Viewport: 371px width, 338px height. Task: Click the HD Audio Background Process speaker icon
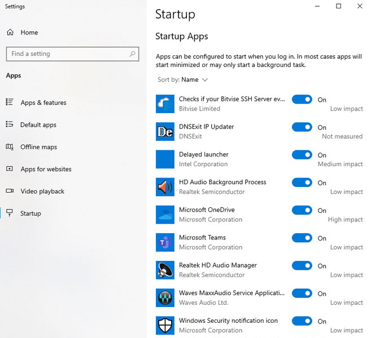pyautogui.click(x=165, y=187)
